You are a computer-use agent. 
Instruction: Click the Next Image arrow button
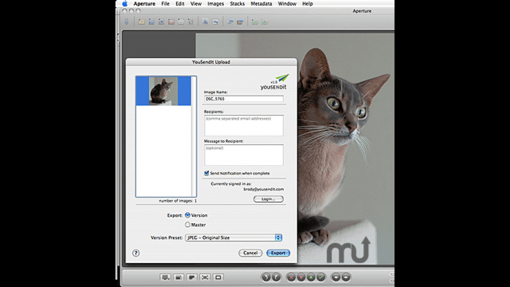[346, 277]
